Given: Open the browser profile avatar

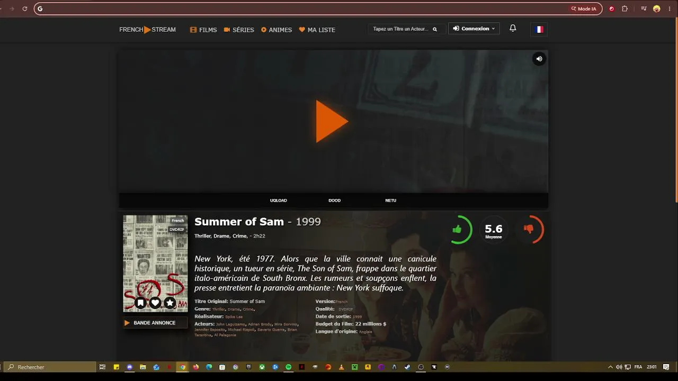Looking at the screenshot, I should point(657,8).
